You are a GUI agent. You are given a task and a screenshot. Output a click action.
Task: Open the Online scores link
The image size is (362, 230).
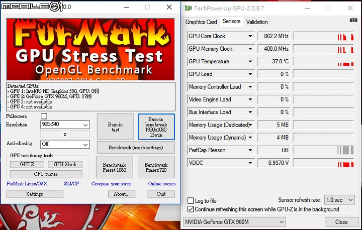pyautogui.click(x=162, y=184)
